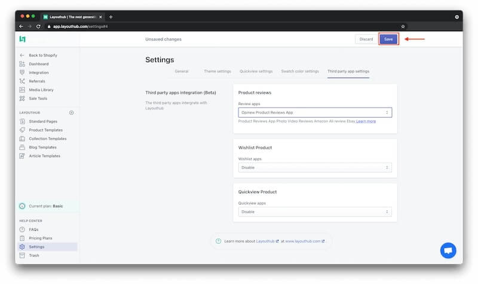Image resolution: width=478 pixels, height=284 pixels.
Task: Open Sale Tools from the sidebar
Action: point(38,98)
